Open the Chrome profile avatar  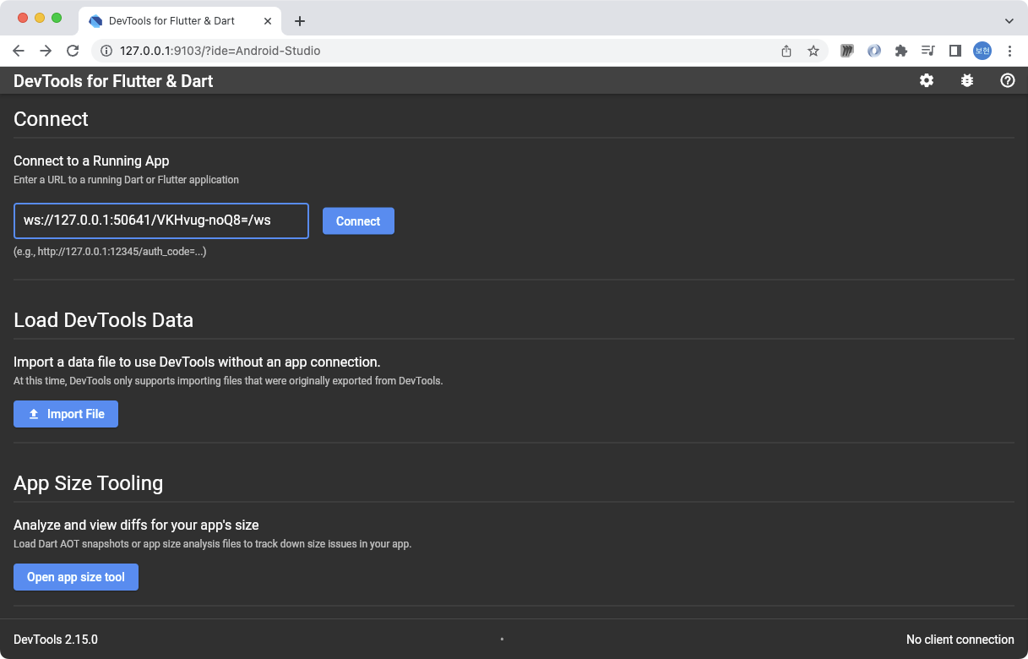pyautogui.click(x=982, y=51)
